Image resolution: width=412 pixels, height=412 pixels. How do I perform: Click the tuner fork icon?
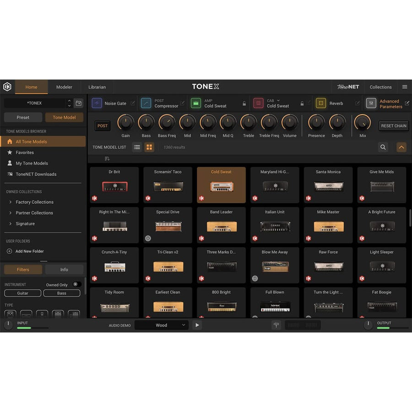coord(276,325)
